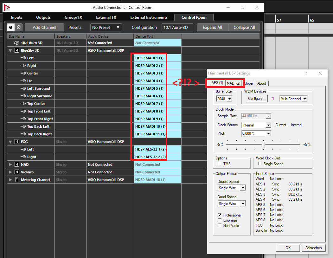Toggle Single Speed word clock out

tap(259, 164)
